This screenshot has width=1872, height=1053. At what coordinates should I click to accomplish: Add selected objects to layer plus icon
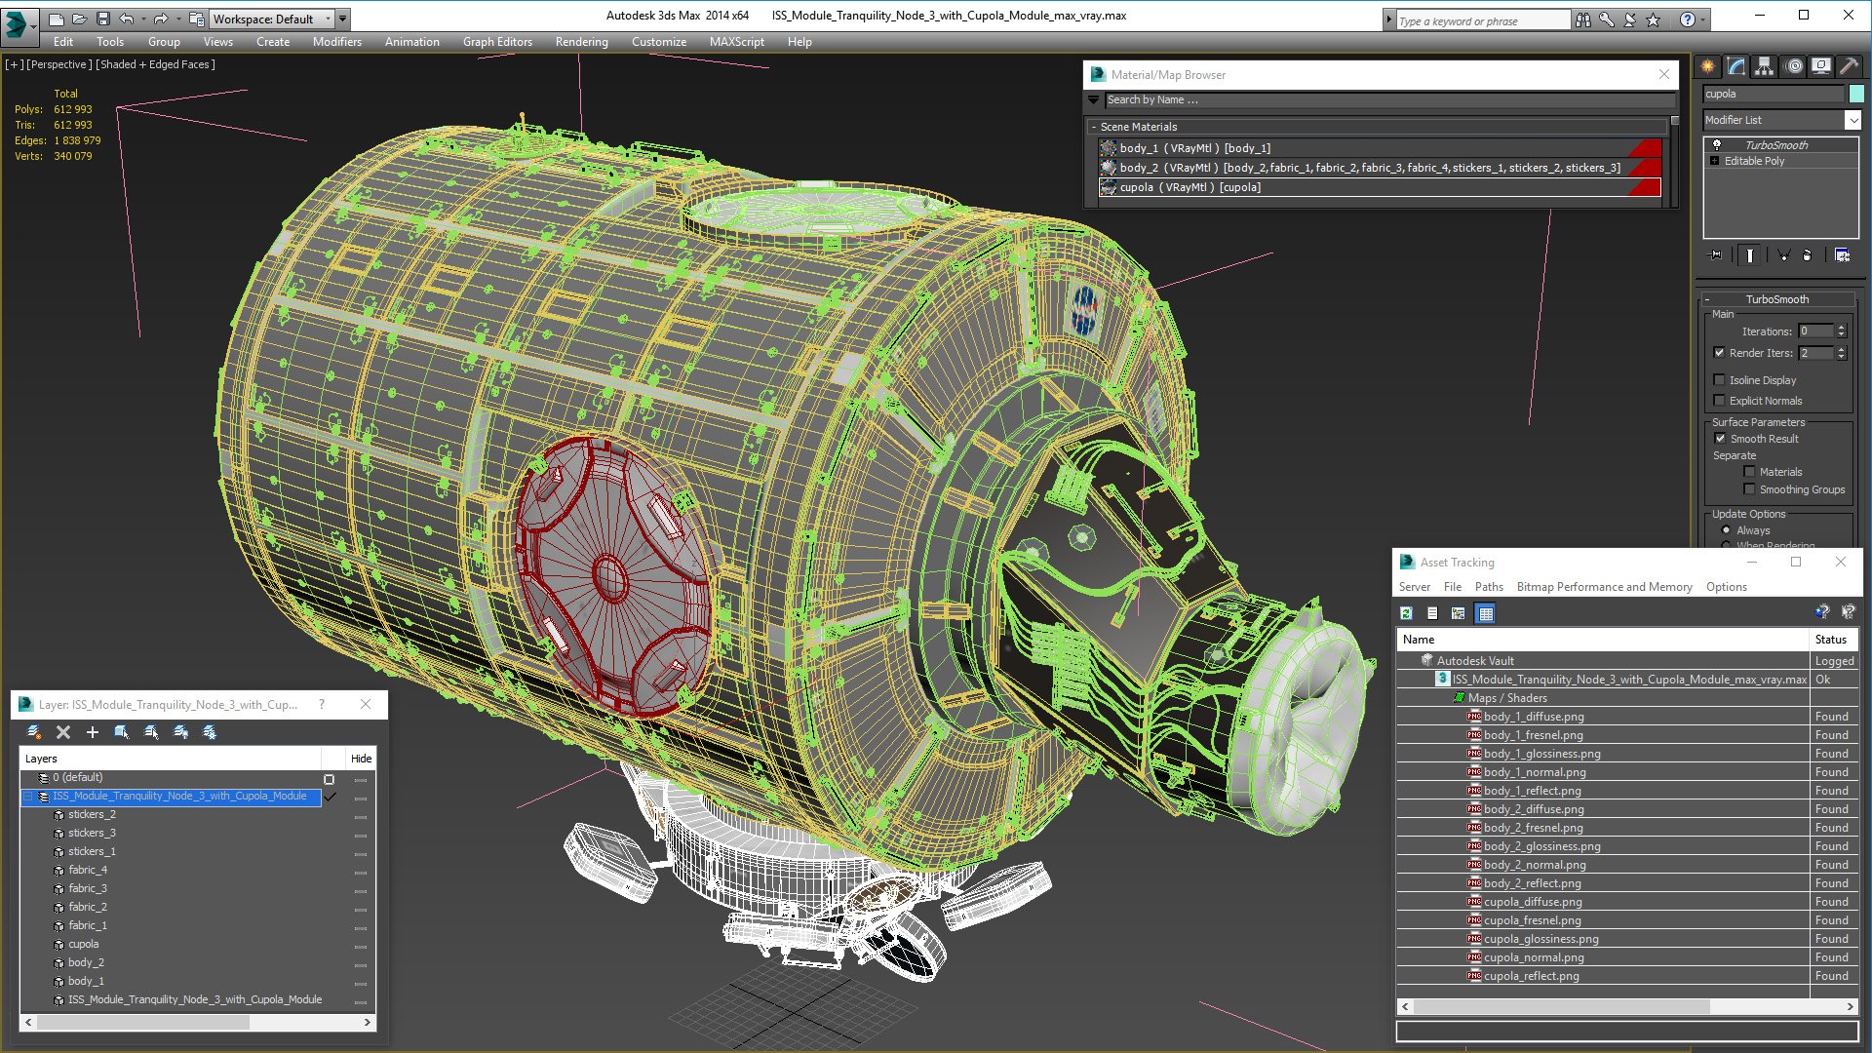click(93, 732)
